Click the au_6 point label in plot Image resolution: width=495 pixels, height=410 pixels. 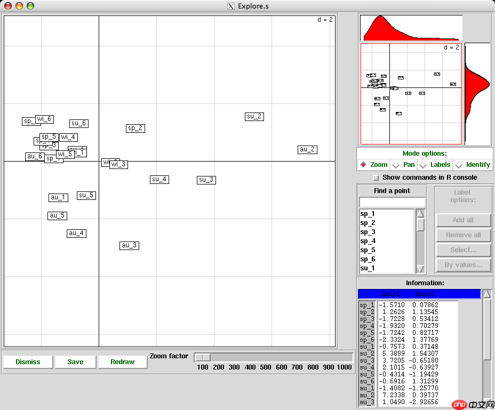pyautogui.click(x=35, y=156)
